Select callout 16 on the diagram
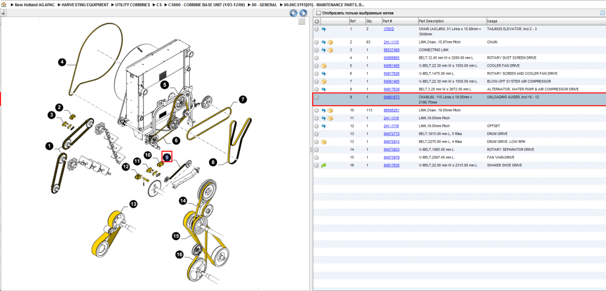 click(179, 254)
